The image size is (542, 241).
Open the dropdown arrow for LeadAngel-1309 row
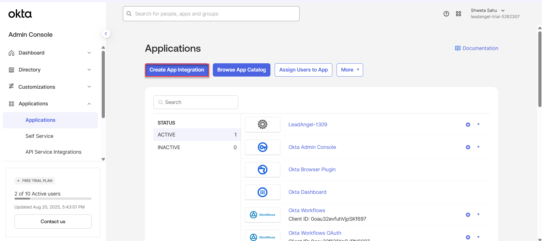(478, 124)
